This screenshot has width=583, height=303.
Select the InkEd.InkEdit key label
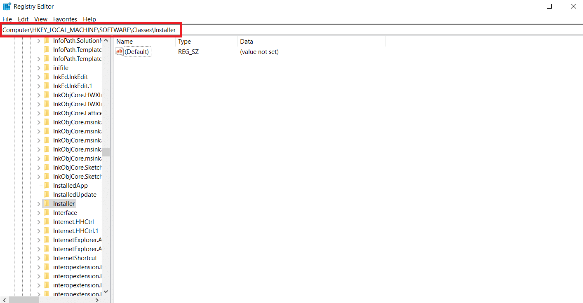tap(71, 77)
